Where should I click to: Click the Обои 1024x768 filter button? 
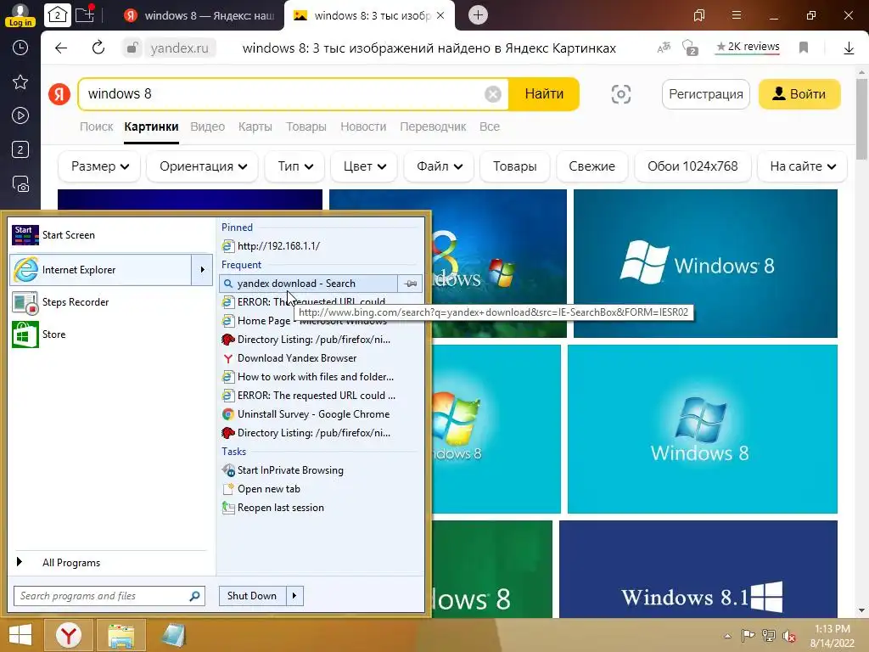point(692,166)
